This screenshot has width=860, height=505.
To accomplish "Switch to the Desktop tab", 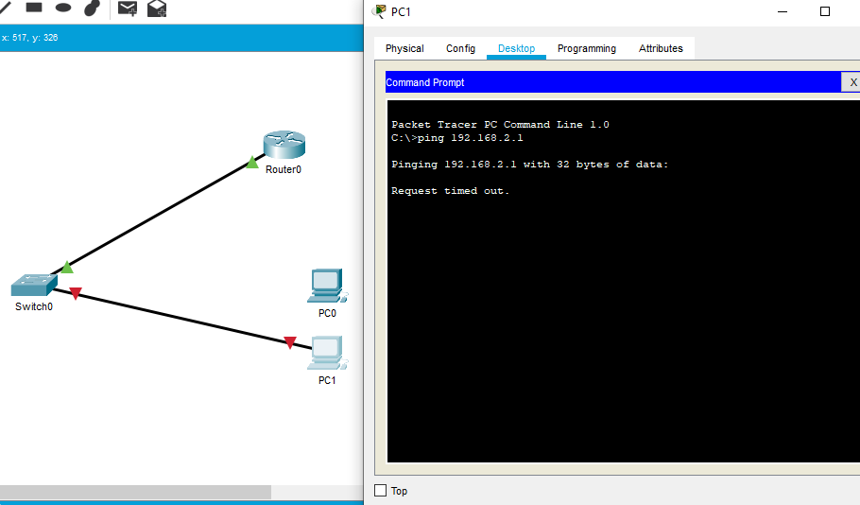I will (516, 48).
